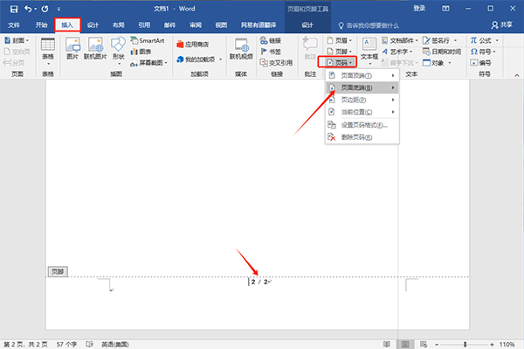Click the 空白页 blank page button
Screen dimensions: 524x349
(x=17, y=52)
